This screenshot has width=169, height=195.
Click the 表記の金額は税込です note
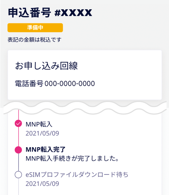[35, 39]
